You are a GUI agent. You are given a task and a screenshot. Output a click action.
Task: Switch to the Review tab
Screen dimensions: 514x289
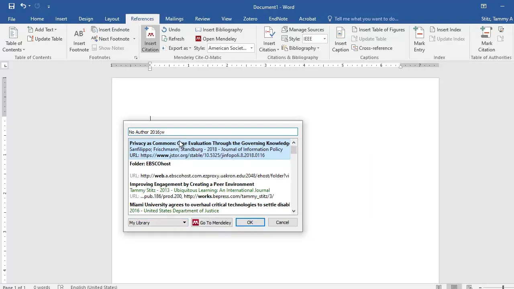coord(202,19)
